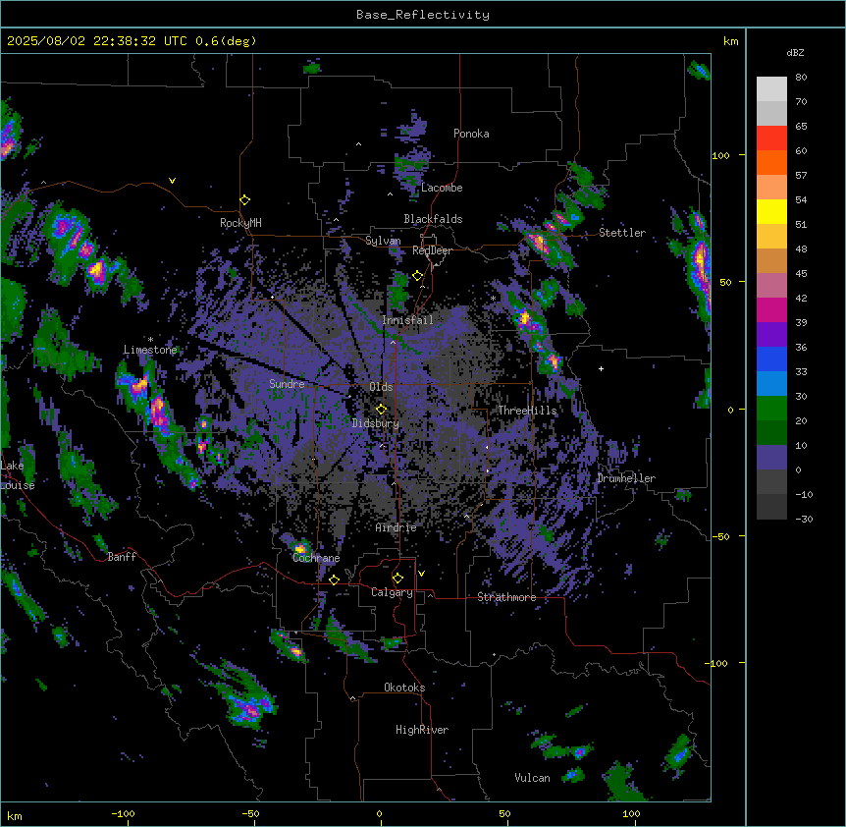Click the yellow 51-54 dBZ legend swatch
Screen dimensions: 846x827
tap(771, 211)
